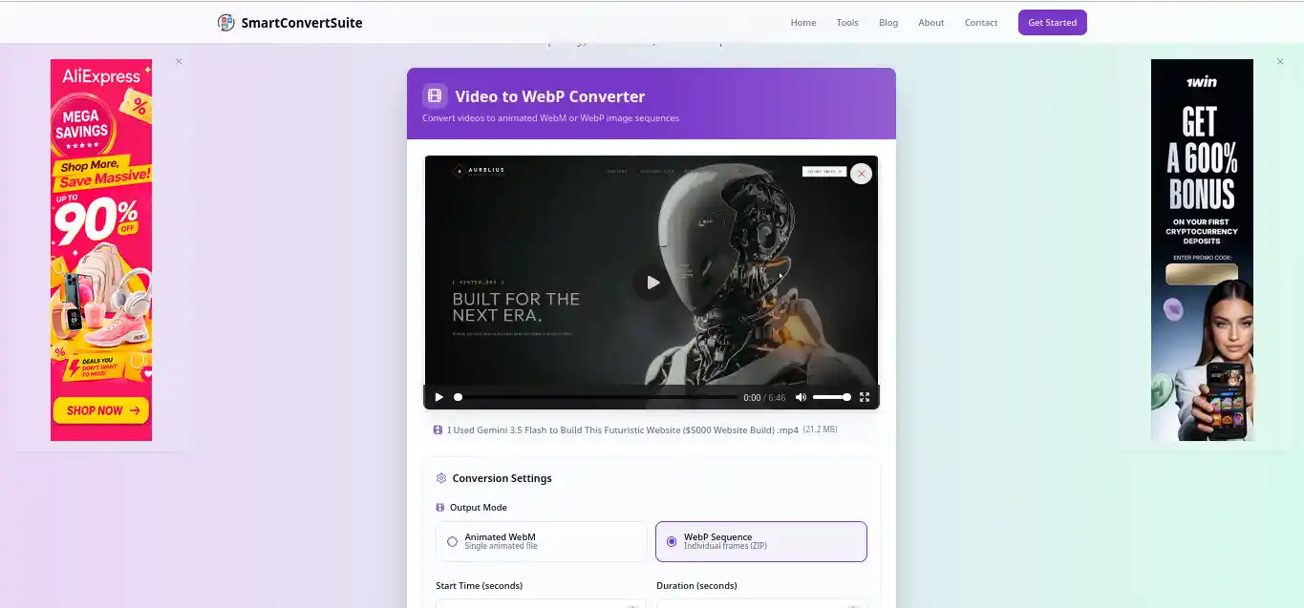This screenshot has height=608, width=1304.
Task: Open the Tools menu item
Action: tap(847, 23)
